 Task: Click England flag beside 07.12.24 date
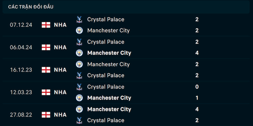(46, 25)
